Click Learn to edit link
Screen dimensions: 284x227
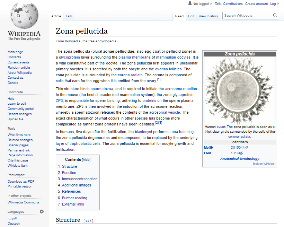pos(17,104)
